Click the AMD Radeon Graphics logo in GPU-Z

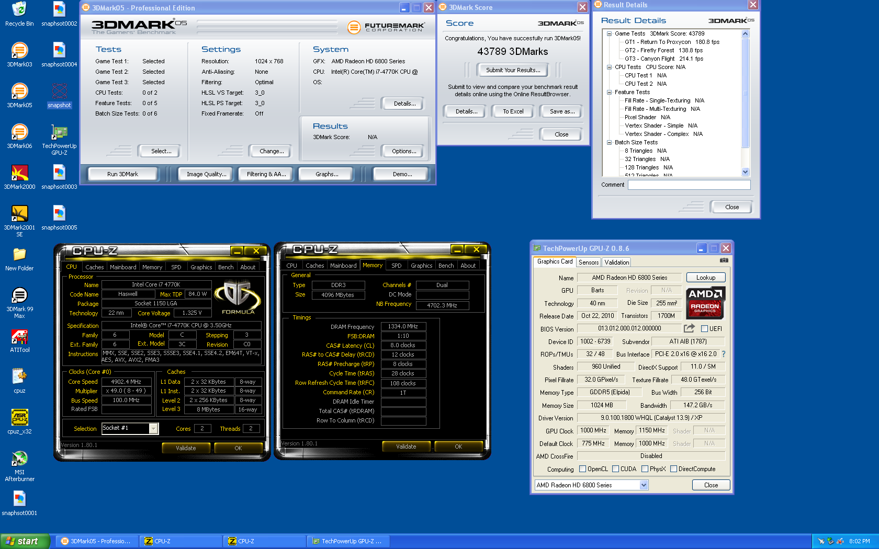tap(705, 303)
